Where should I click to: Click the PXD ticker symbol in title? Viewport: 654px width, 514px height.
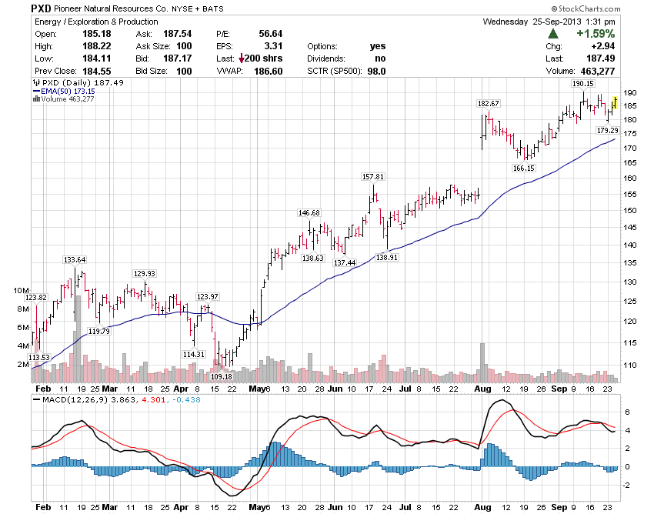point(41,8)
